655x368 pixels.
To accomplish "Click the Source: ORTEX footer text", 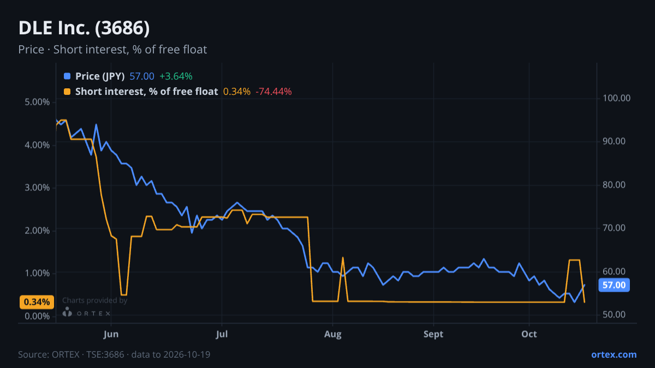I will [x=114, y=354].
